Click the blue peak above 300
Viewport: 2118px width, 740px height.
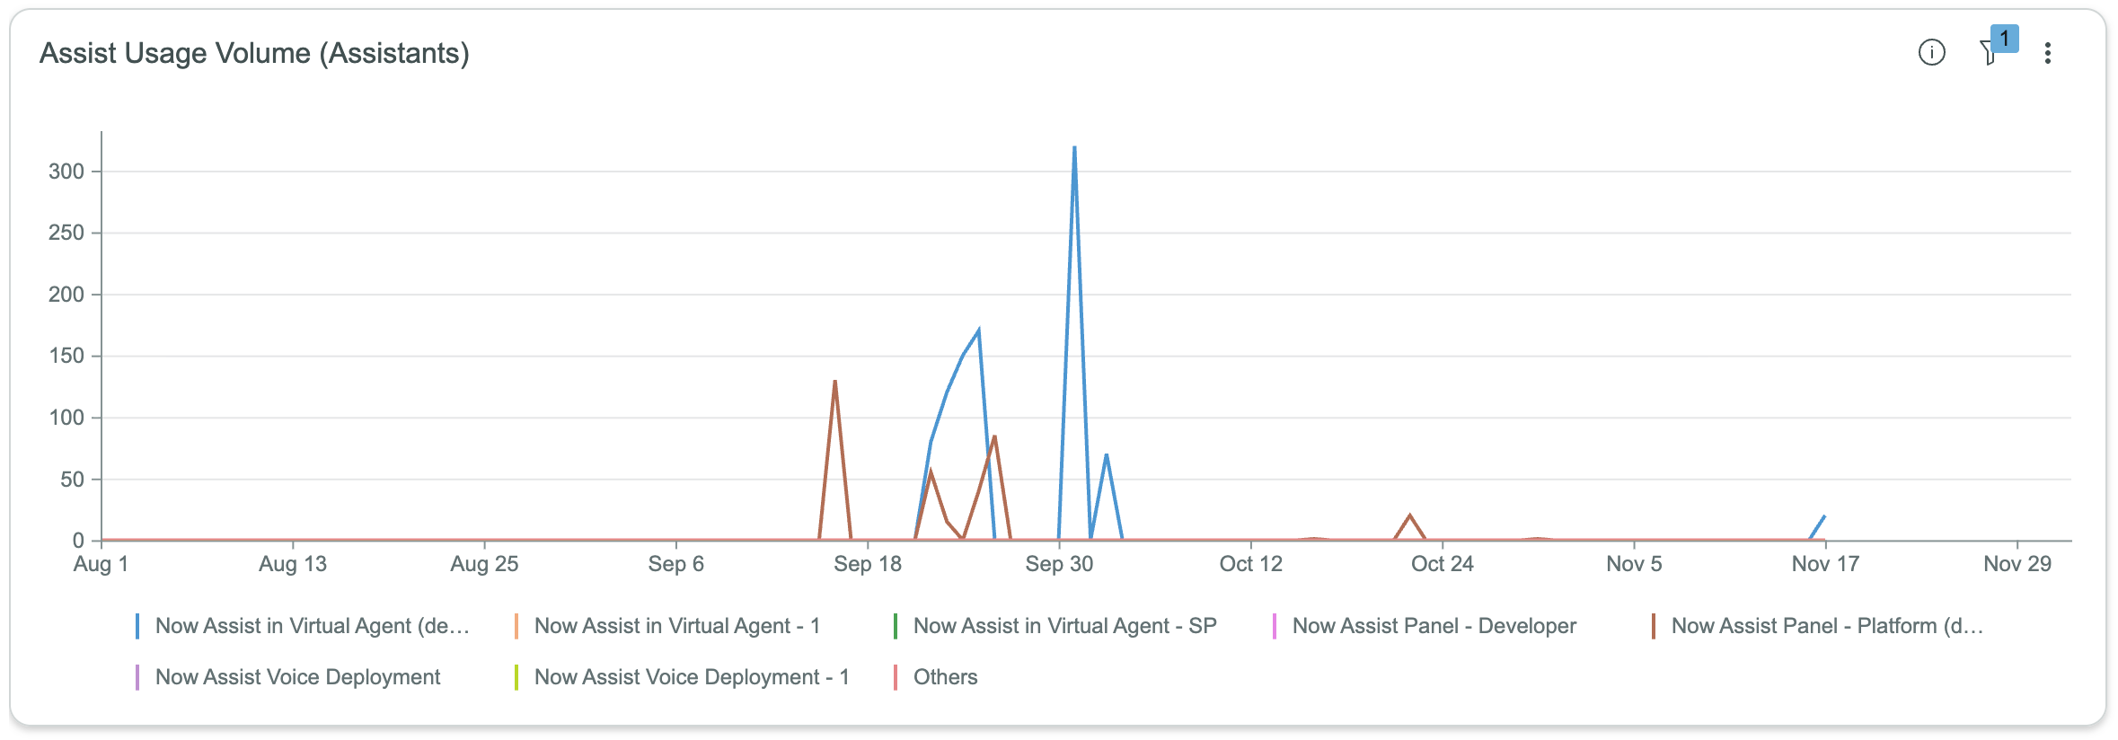(1074, 148)
